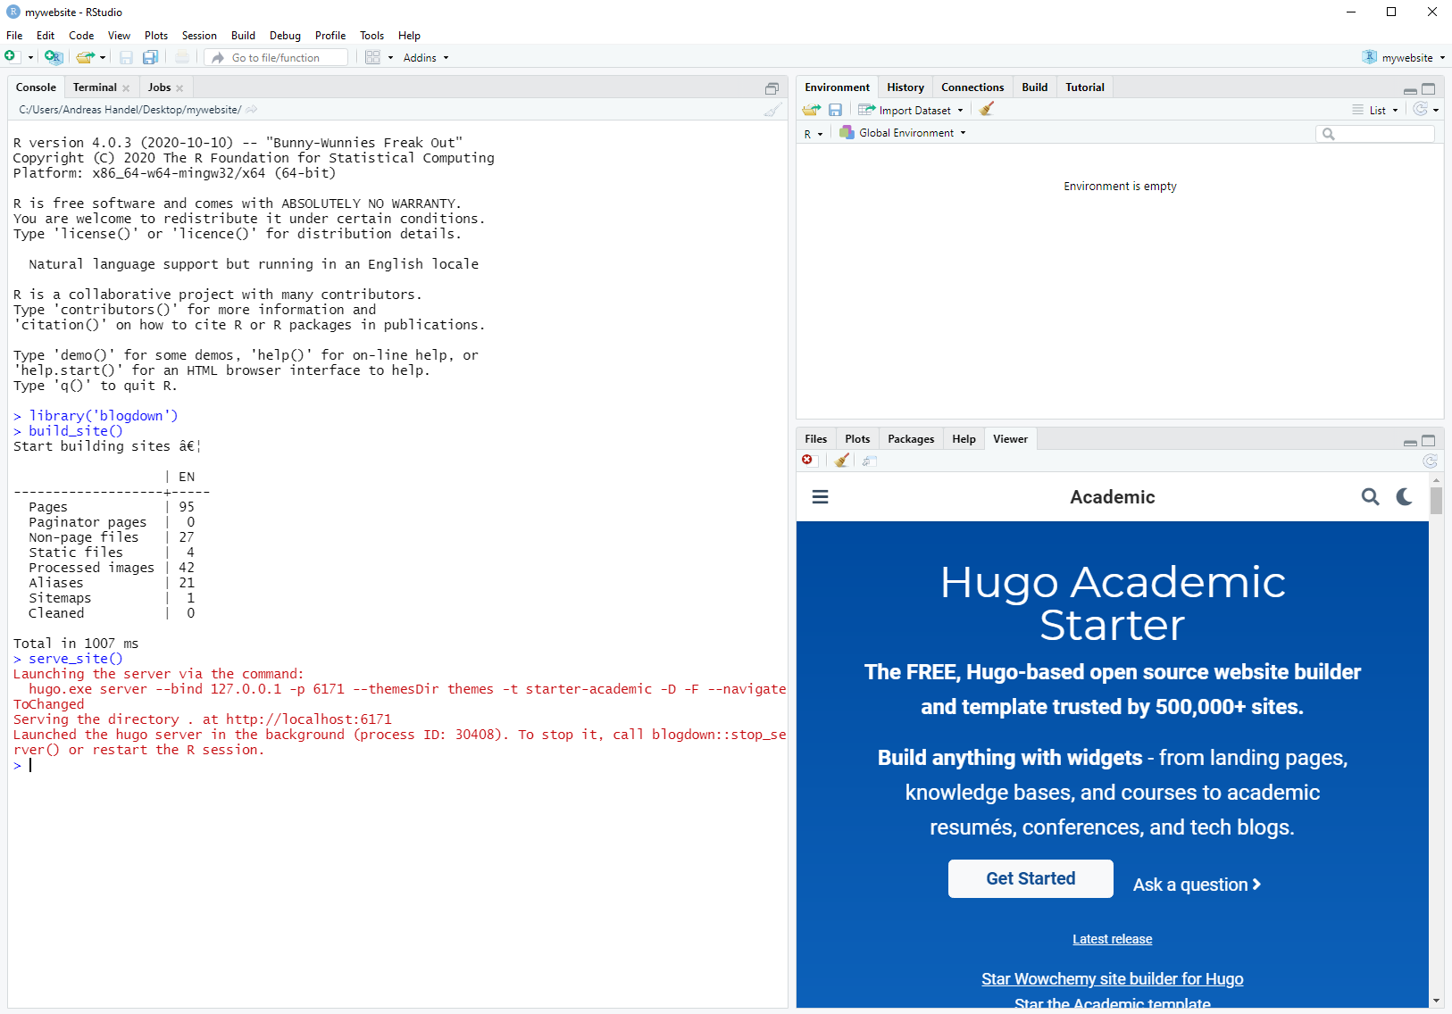1452x1014 pixels.
Task: Stop the Viewer with the red X icon
Action: [808, 460]
